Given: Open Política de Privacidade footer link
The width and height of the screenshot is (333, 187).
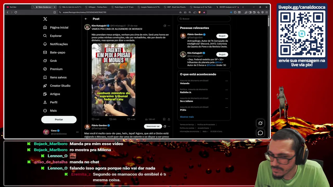Looking at the screenshot, I should tap(206, 125).
